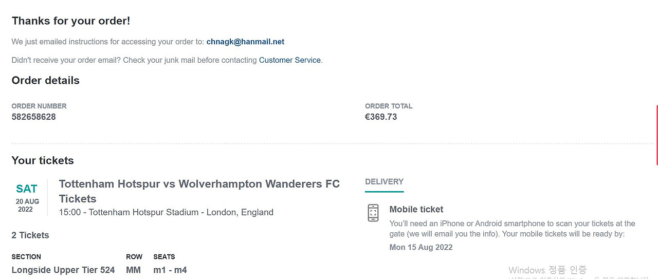Click the Your tickets heading
Screen dimensions: 658x279
pos(43,160)
